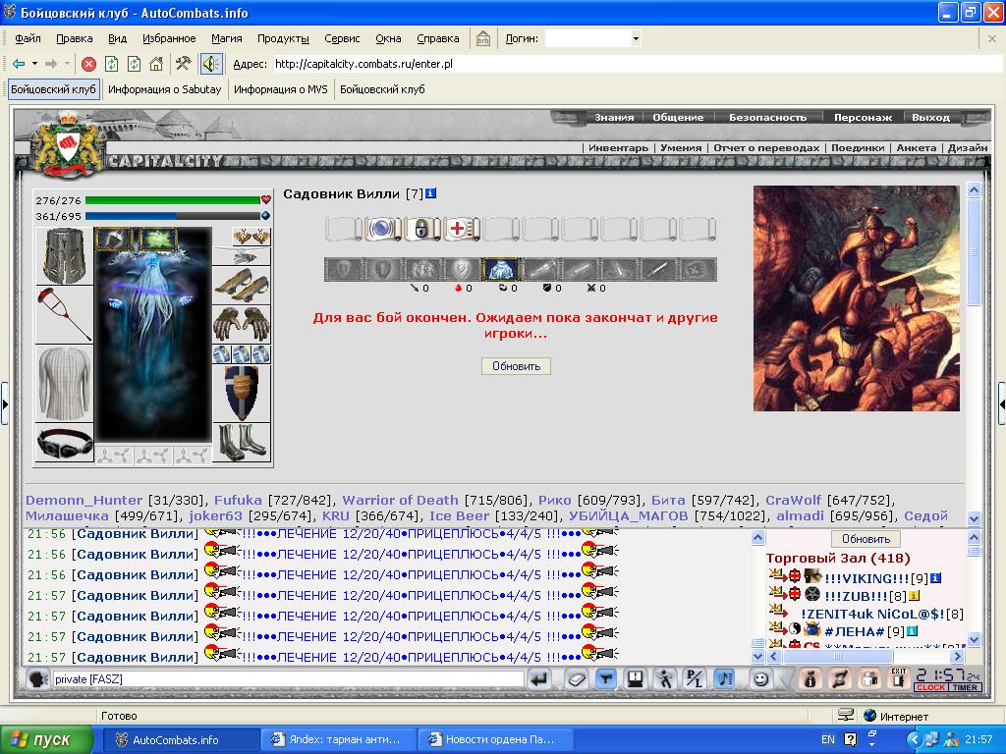Click player name Warrior of Death
1006x754 pixels.
tap(401, 500)
